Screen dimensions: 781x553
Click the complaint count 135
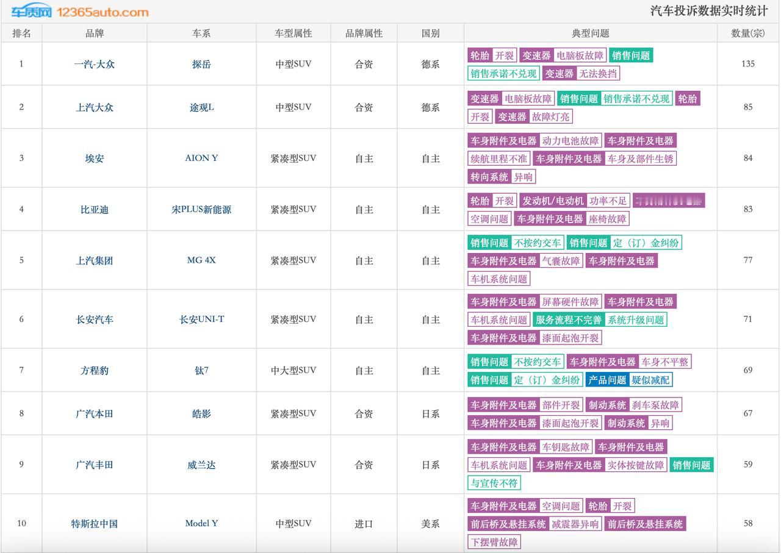tap(748, 63)
